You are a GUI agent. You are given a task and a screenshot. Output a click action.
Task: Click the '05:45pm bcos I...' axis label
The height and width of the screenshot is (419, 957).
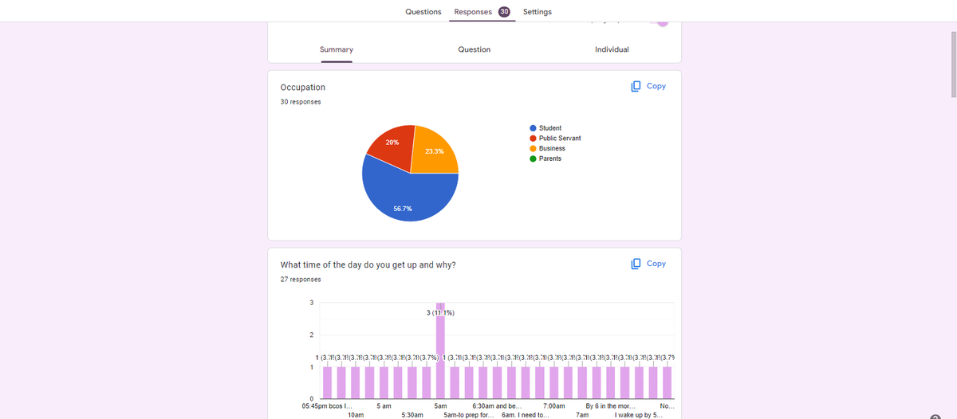click(327, 406)
